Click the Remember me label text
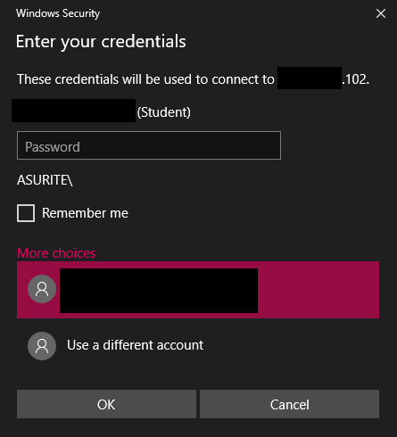The height and width of the screenshot is (437, 397). [85, 213]
